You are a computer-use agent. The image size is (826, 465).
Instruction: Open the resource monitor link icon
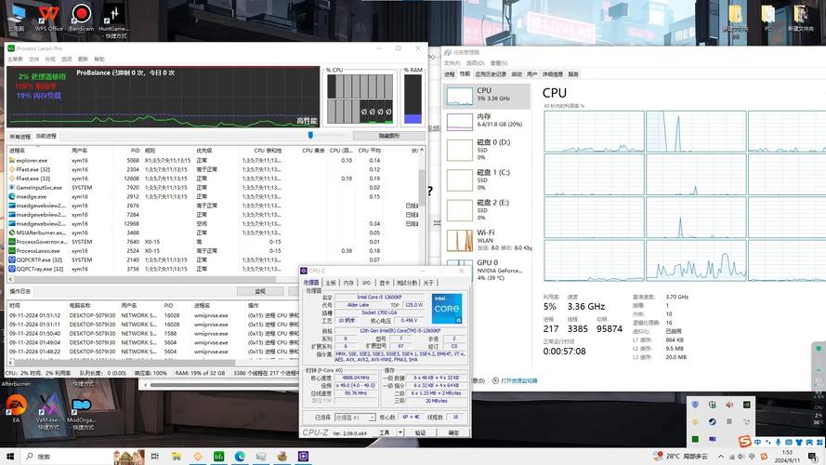(x=495, y=380)
